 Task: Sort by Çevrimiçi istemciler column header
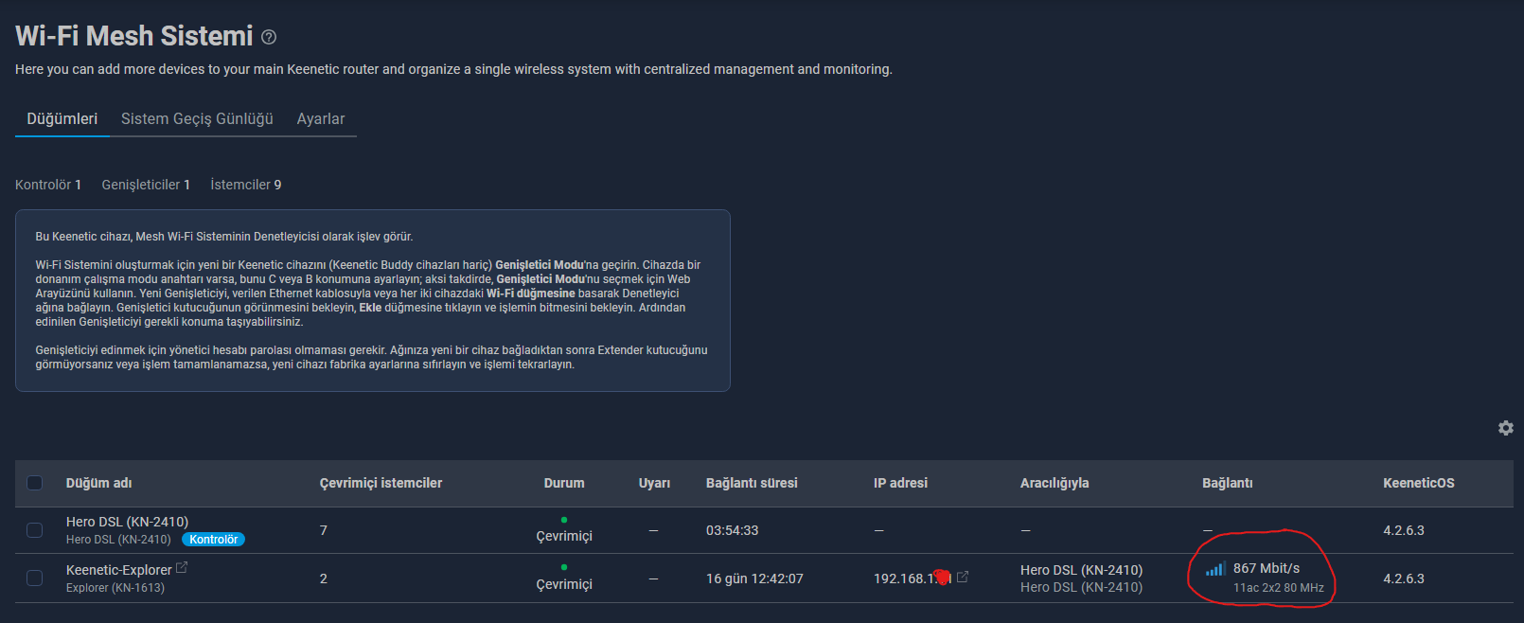click(381, 483)
